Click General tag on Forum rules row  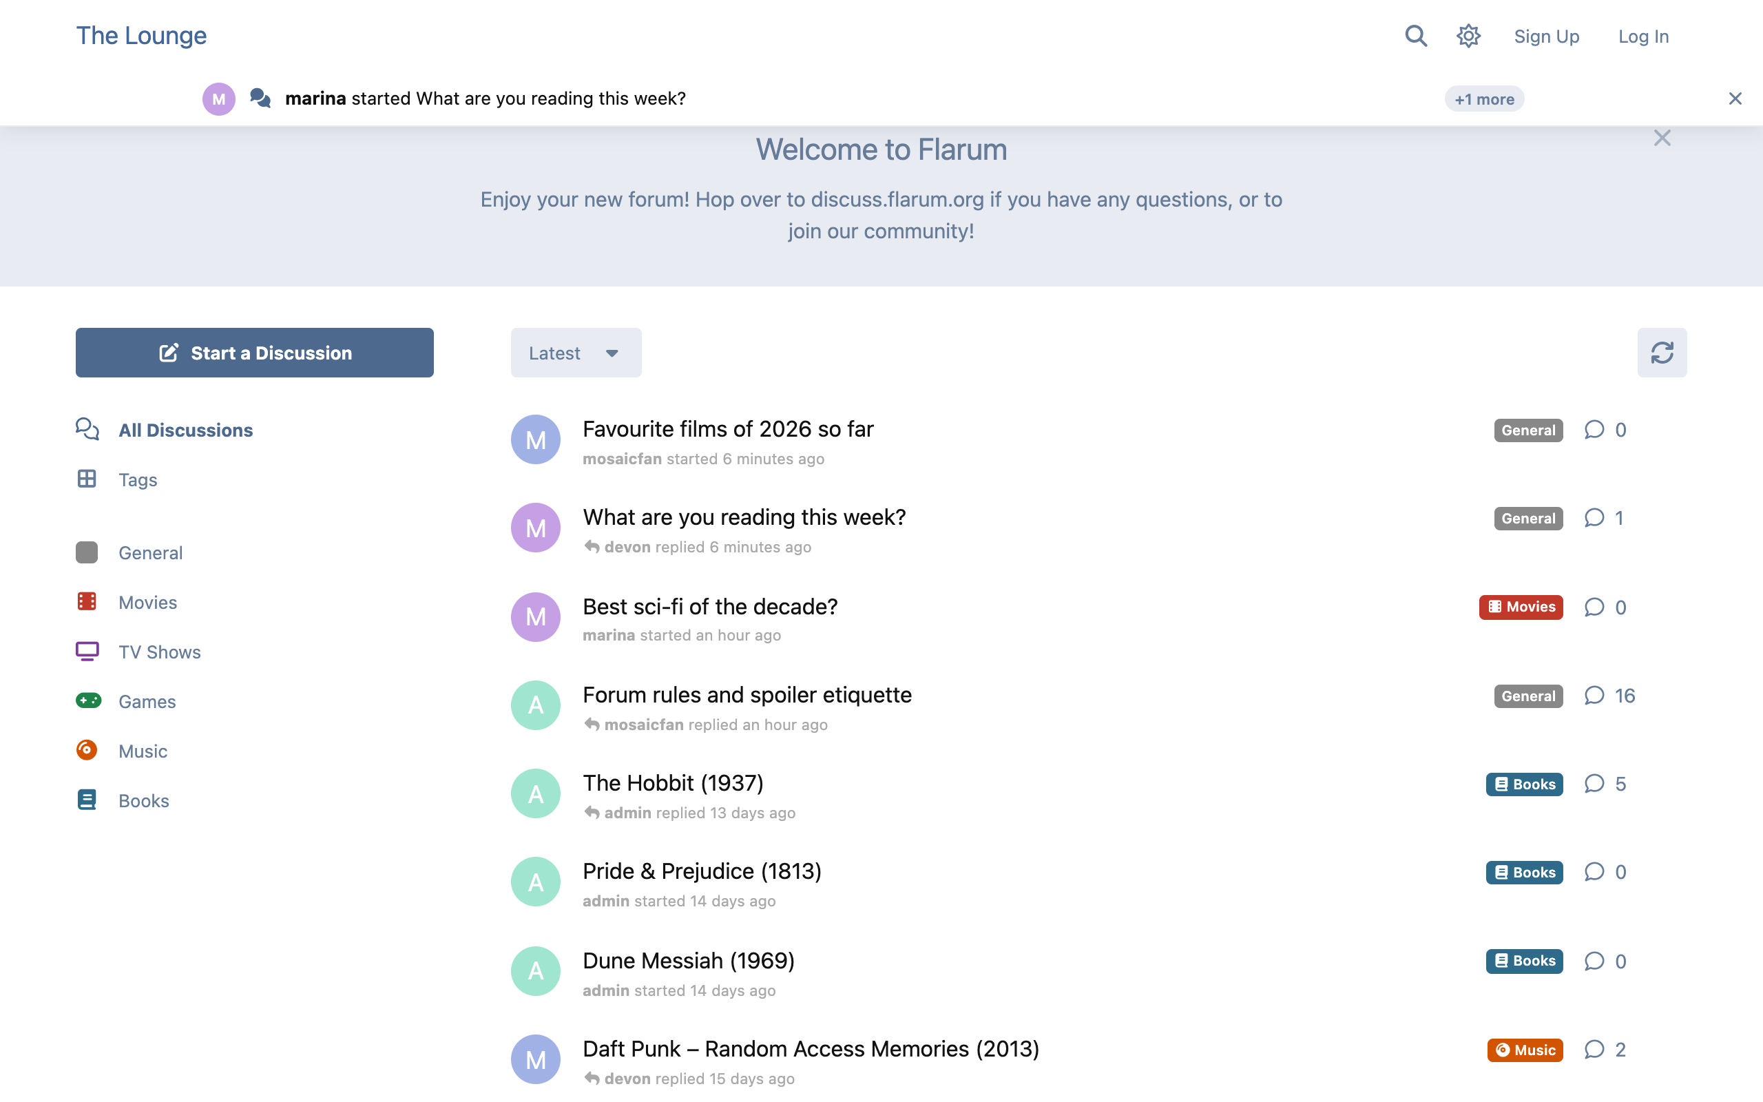pos(1528,696)
